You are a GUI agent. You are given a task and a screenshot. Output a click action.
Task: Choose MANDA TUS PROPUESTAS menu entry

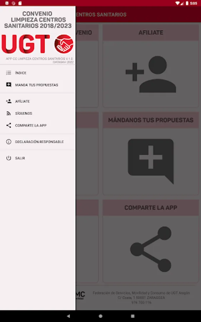(36, 85)
